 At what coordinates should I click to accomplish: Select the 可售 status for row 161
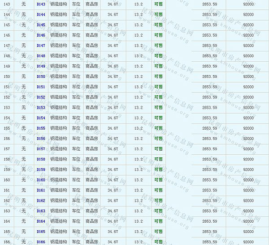158,190
